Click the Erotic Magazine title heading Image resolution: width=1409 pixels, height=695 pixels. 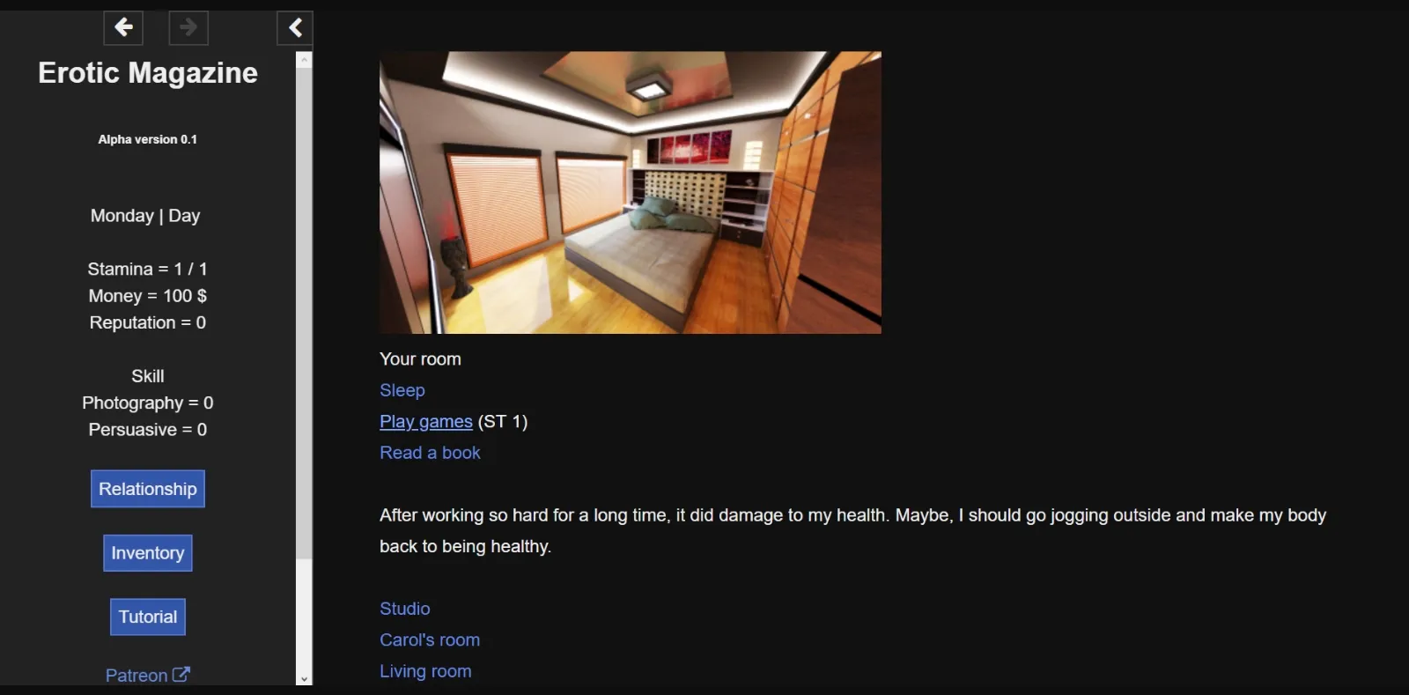[148, 72]
